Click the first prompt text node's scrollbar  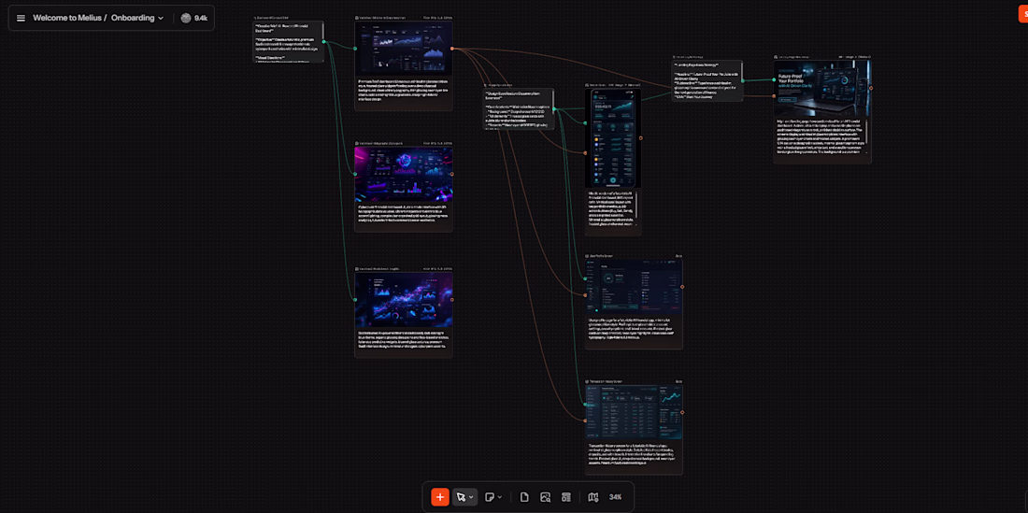point(321,32)
